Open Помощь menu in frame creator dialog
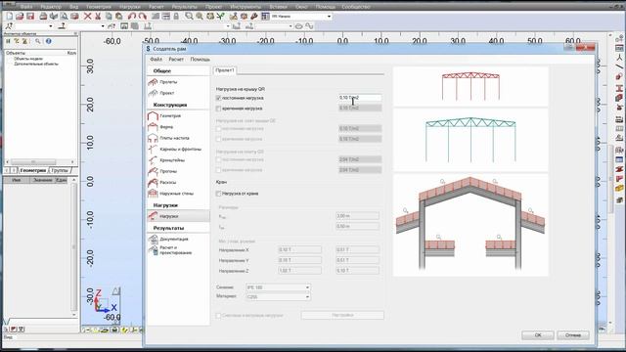 click(x=200, y=59)
